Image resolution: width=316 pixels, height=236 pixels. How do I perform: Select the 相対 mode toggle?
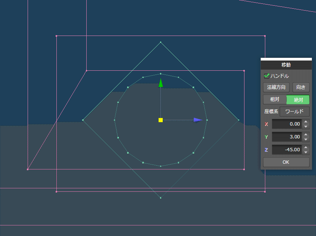275,99
